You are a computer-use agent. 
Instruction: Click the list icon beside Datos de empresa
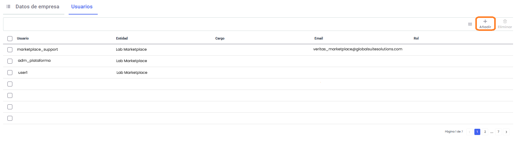click(8, 6)
